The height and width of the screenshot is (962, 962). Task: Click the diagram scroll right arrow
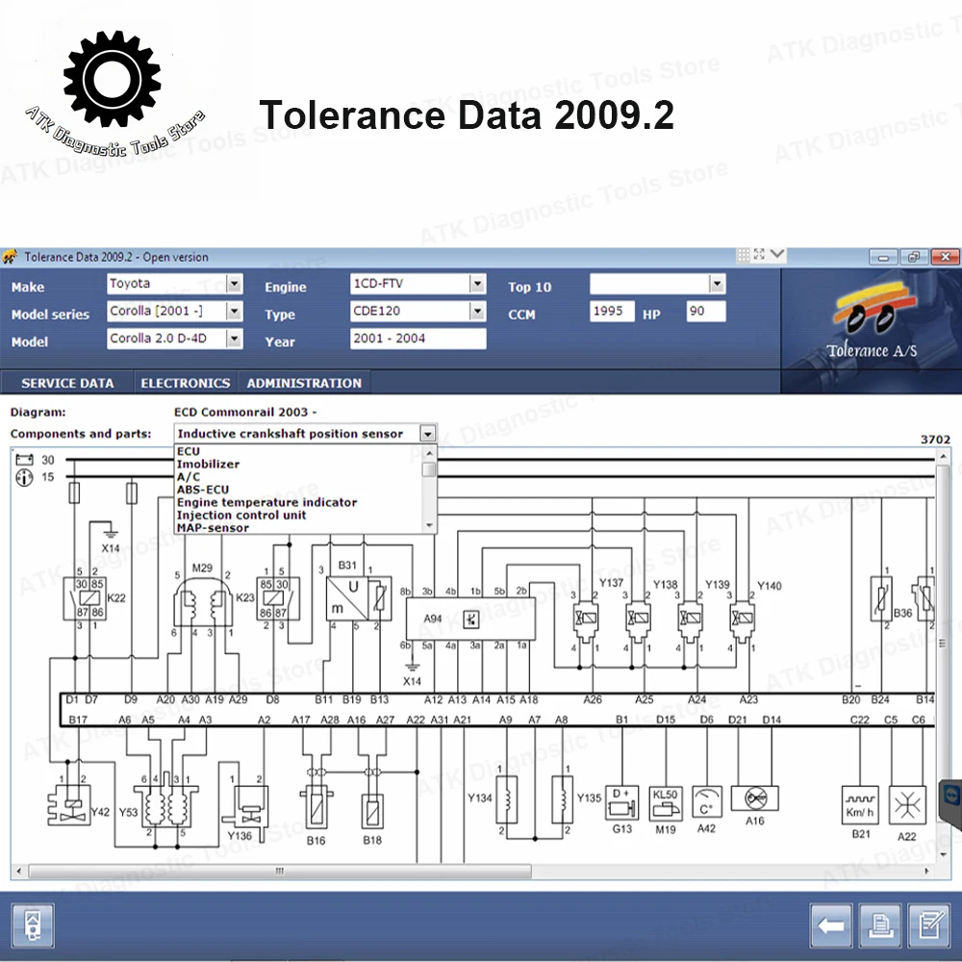926,872
